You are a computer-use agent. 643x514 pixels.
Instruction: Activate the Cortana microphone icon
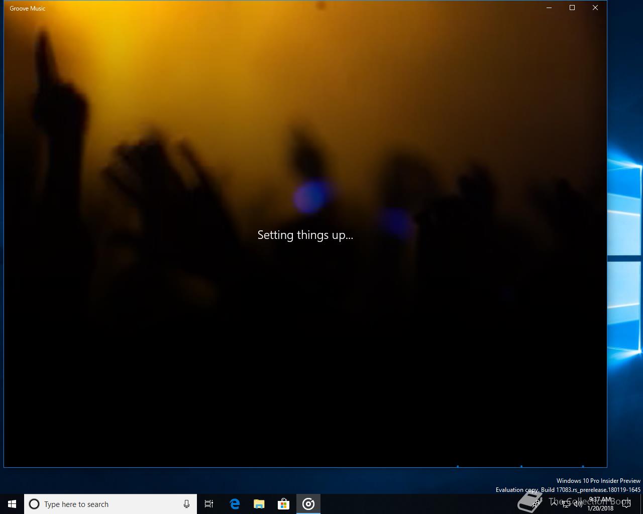tap(186, 504)
